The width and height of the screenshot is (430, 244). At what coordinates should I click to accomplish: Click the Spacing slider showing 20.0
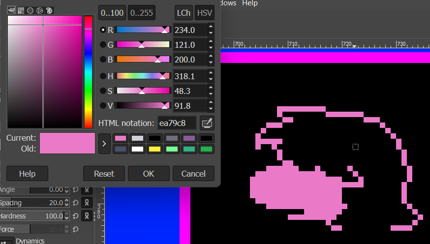tap(32, 203)
